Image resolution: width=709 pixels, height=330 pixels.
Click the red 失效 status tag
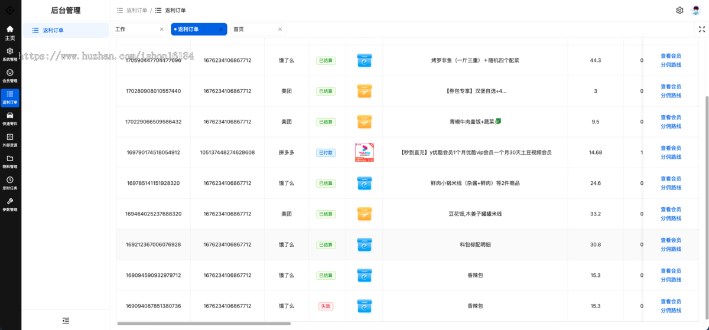pos(326,306)
